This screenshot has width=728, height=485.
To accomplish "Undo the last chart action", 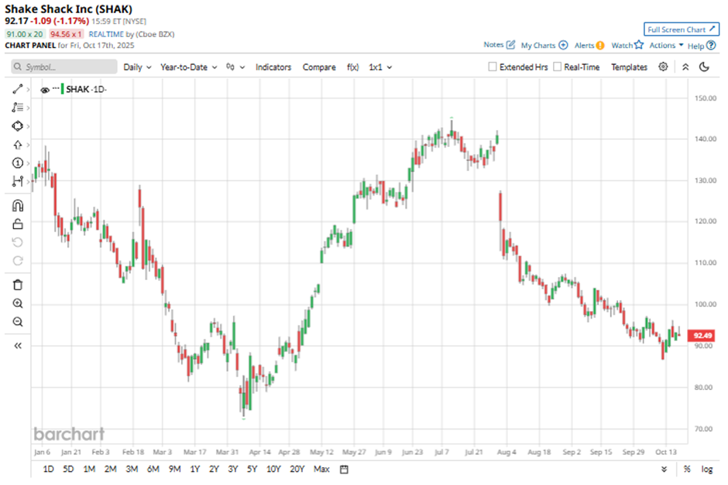I will click(x=18, y=243).
